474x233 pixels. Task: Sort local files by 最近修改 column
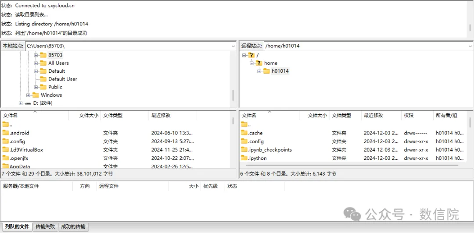pos(161,116)
